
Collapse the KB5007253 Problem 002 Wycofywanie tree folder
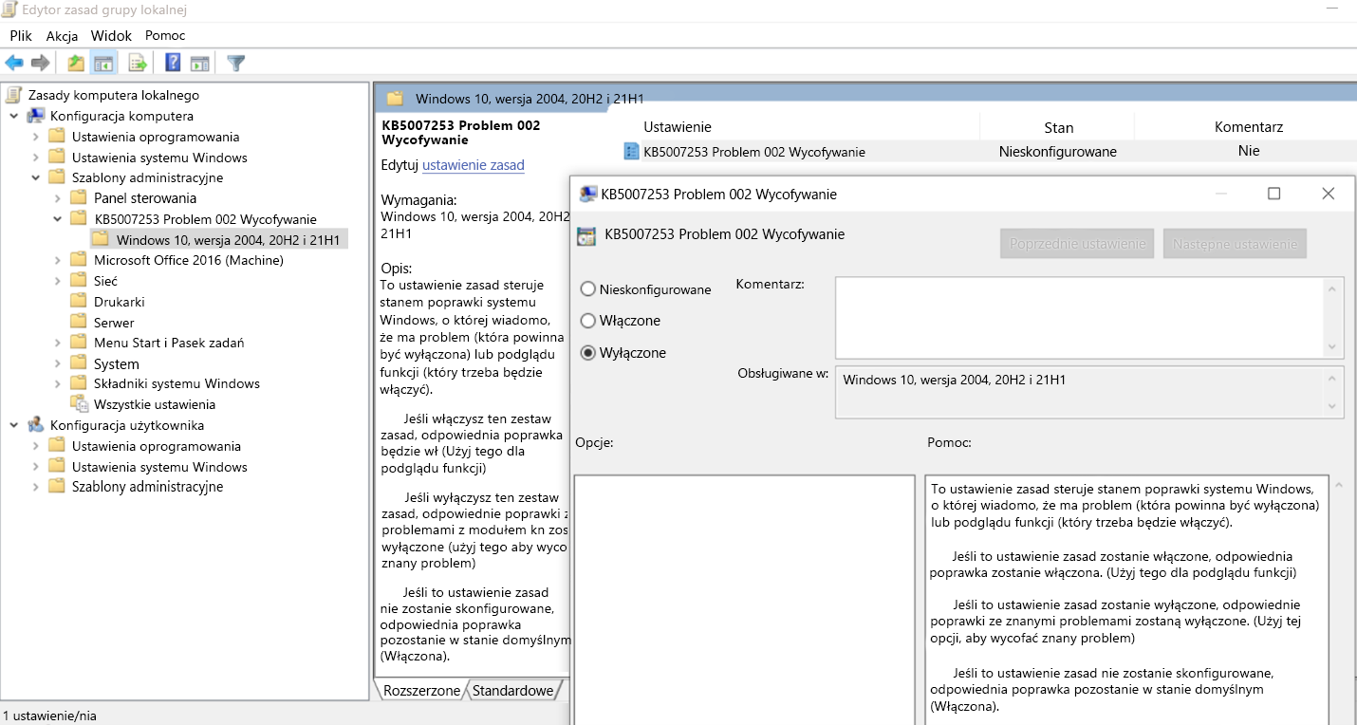[x=58, y=219]
